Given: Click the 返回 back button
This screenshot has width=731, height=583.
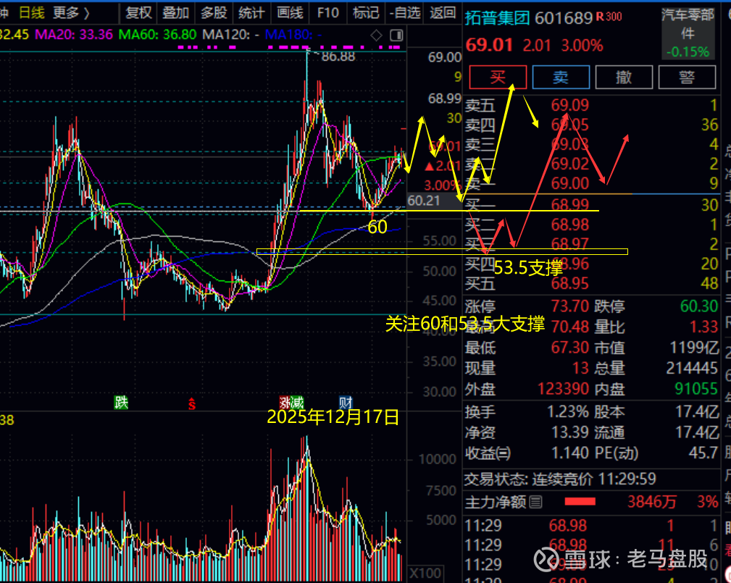Looking at the screenshot, I should click(x=443, y=13).
